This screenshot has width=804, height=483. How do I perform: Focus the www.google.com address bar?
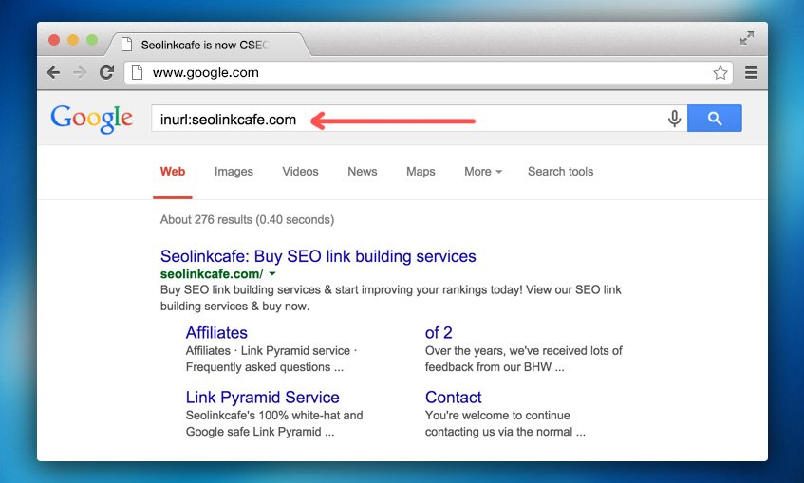tap(428, 73)
